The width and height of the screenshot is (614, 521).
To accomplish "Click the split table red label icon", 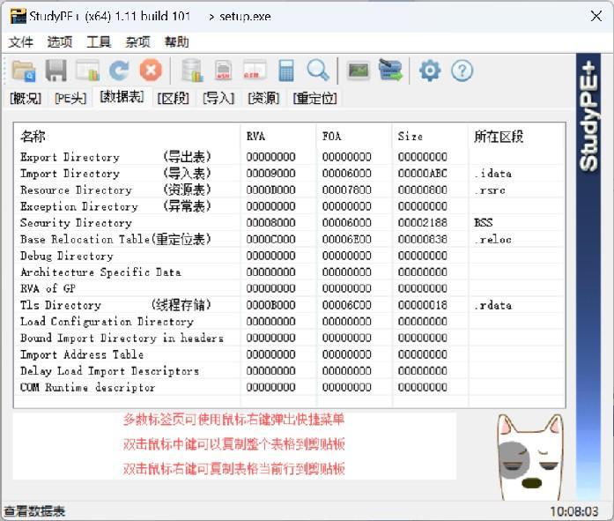I will [255, 71].
